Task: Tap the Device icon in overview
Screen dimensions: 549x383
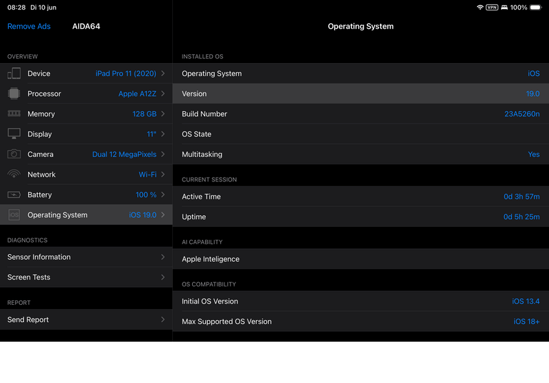Action: point(14,73)
